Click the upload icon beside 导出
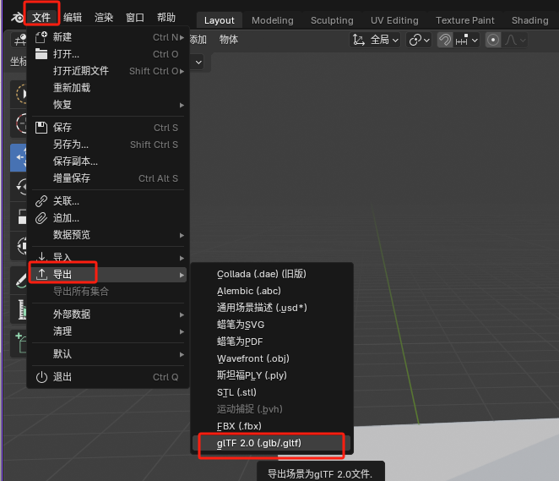This screenshot has height=481, width=559. tap(41, 275)
